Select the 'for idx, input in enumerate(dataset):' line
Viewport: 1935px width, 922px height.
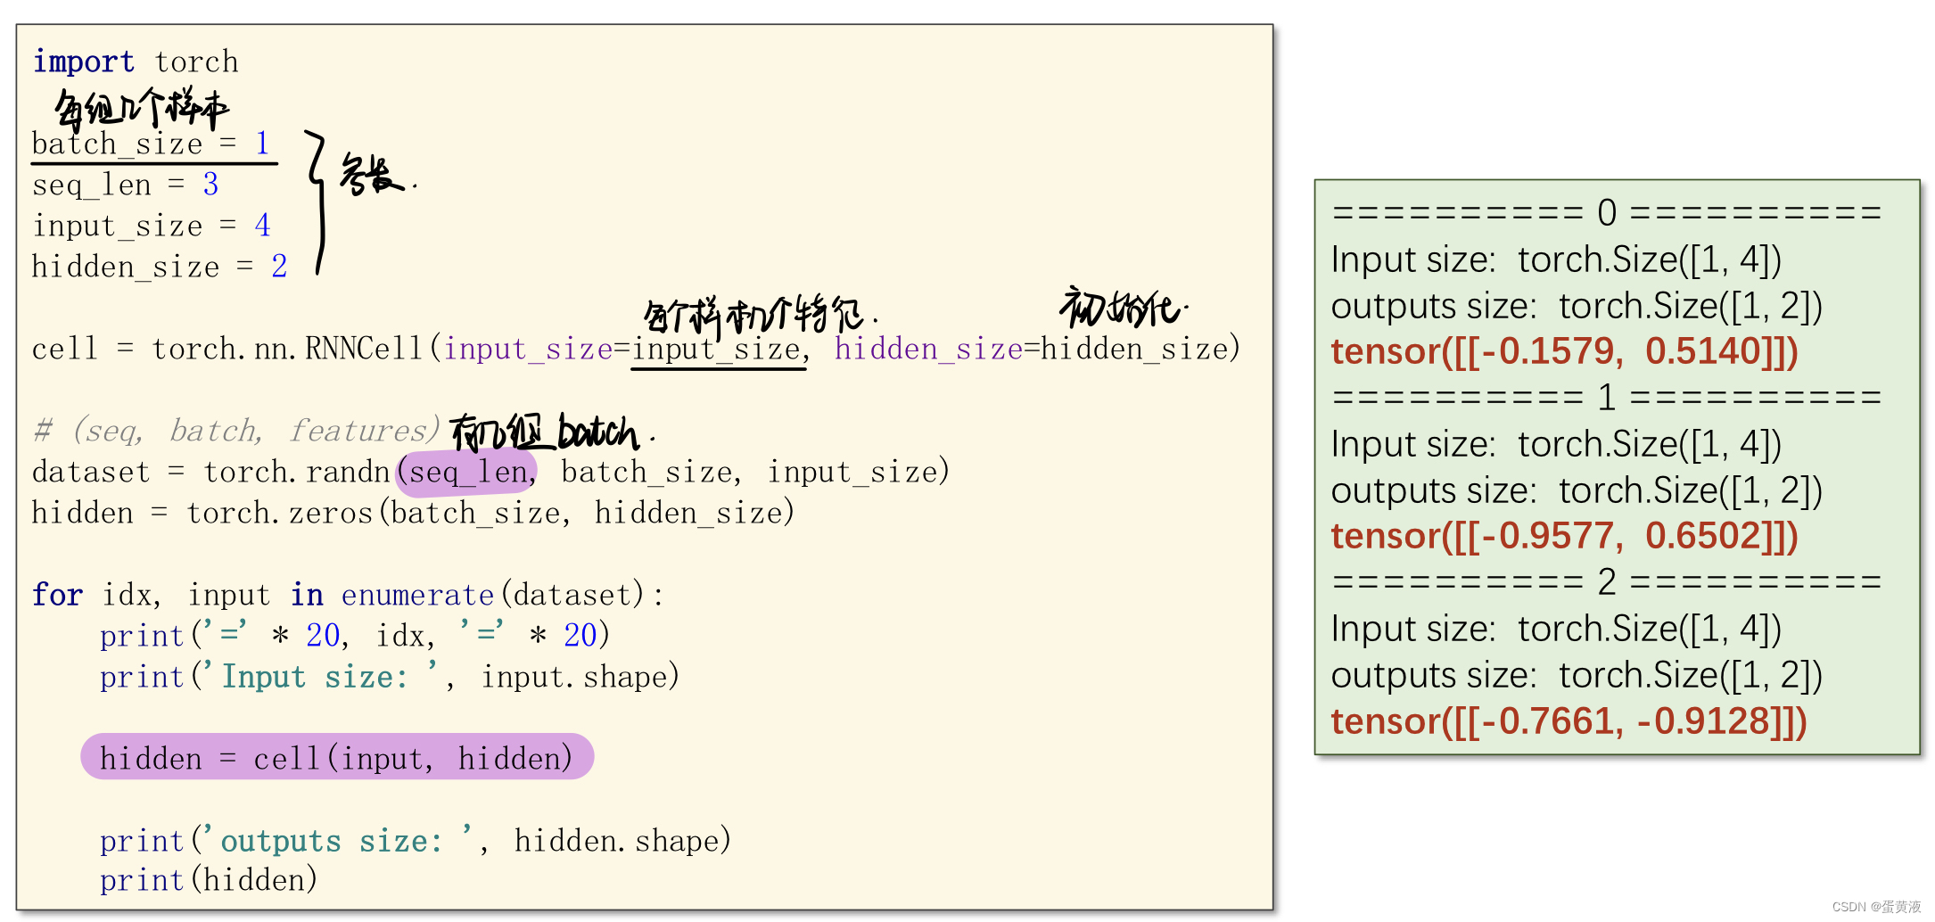click(x=348, y=595)
